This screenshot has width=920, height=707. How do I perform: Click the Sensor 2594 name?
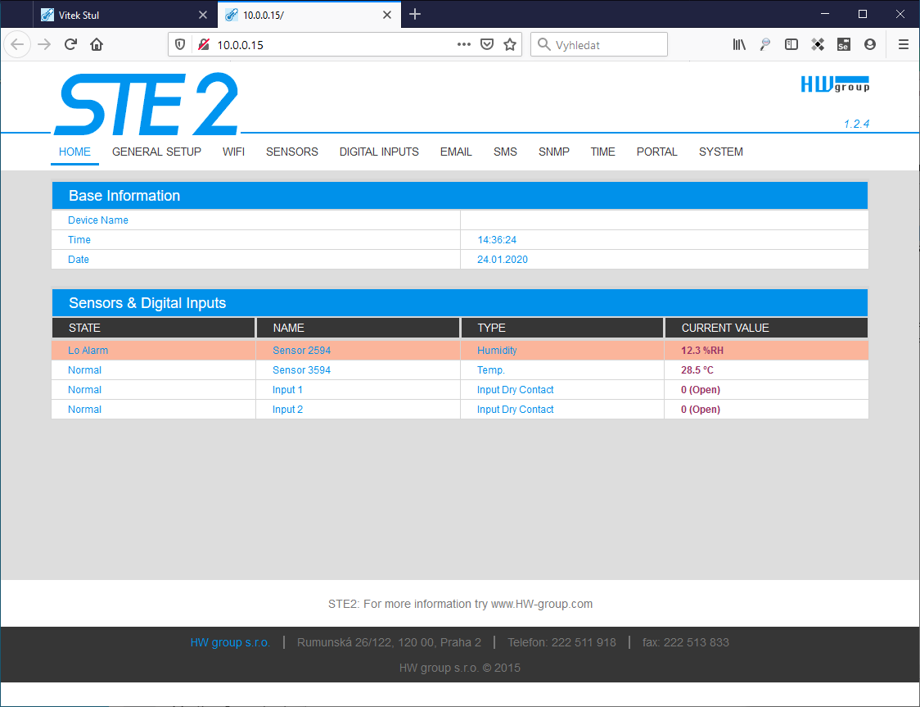(301, 351)
